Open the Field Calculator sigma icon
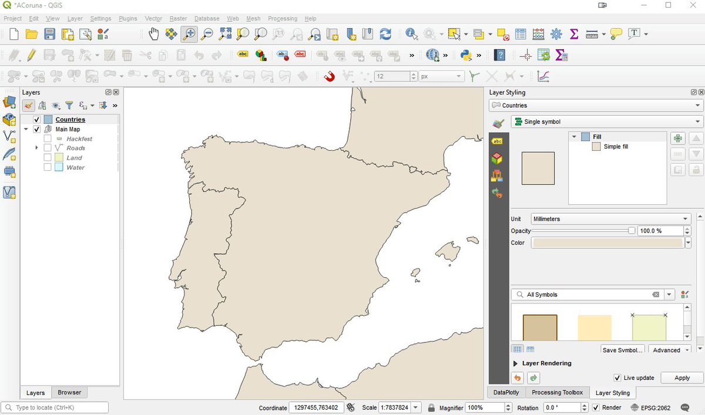Image resolution: width=705 pixels, height=415 pixels. [x=574, y=34]
